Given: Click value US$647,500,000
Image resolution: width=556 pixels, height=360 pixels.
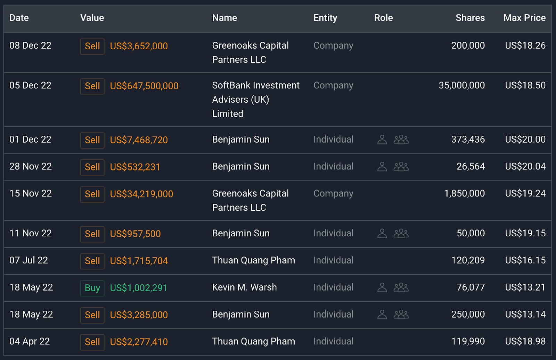Looking at the screenshot, I should (144, 86).
